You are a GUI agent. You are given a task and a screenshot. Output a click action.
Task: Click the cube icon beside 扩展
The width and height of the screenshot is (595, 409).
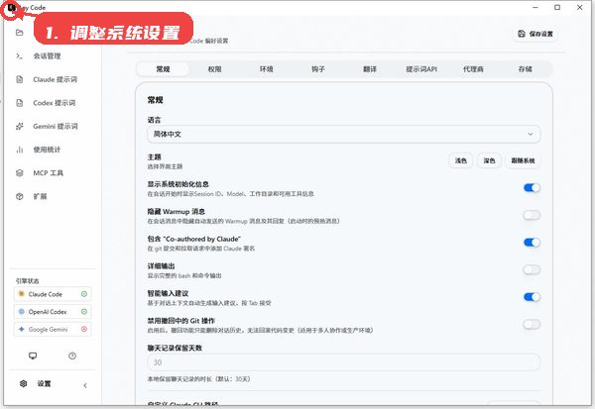coord(20,196)
